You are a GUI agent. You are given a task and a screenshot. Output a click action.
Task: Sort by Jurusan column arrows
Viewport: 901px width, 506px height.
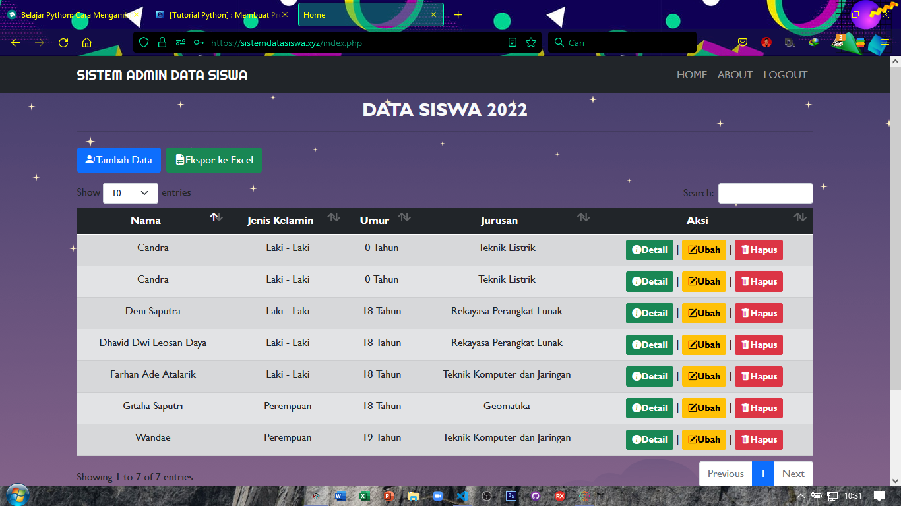583,217
